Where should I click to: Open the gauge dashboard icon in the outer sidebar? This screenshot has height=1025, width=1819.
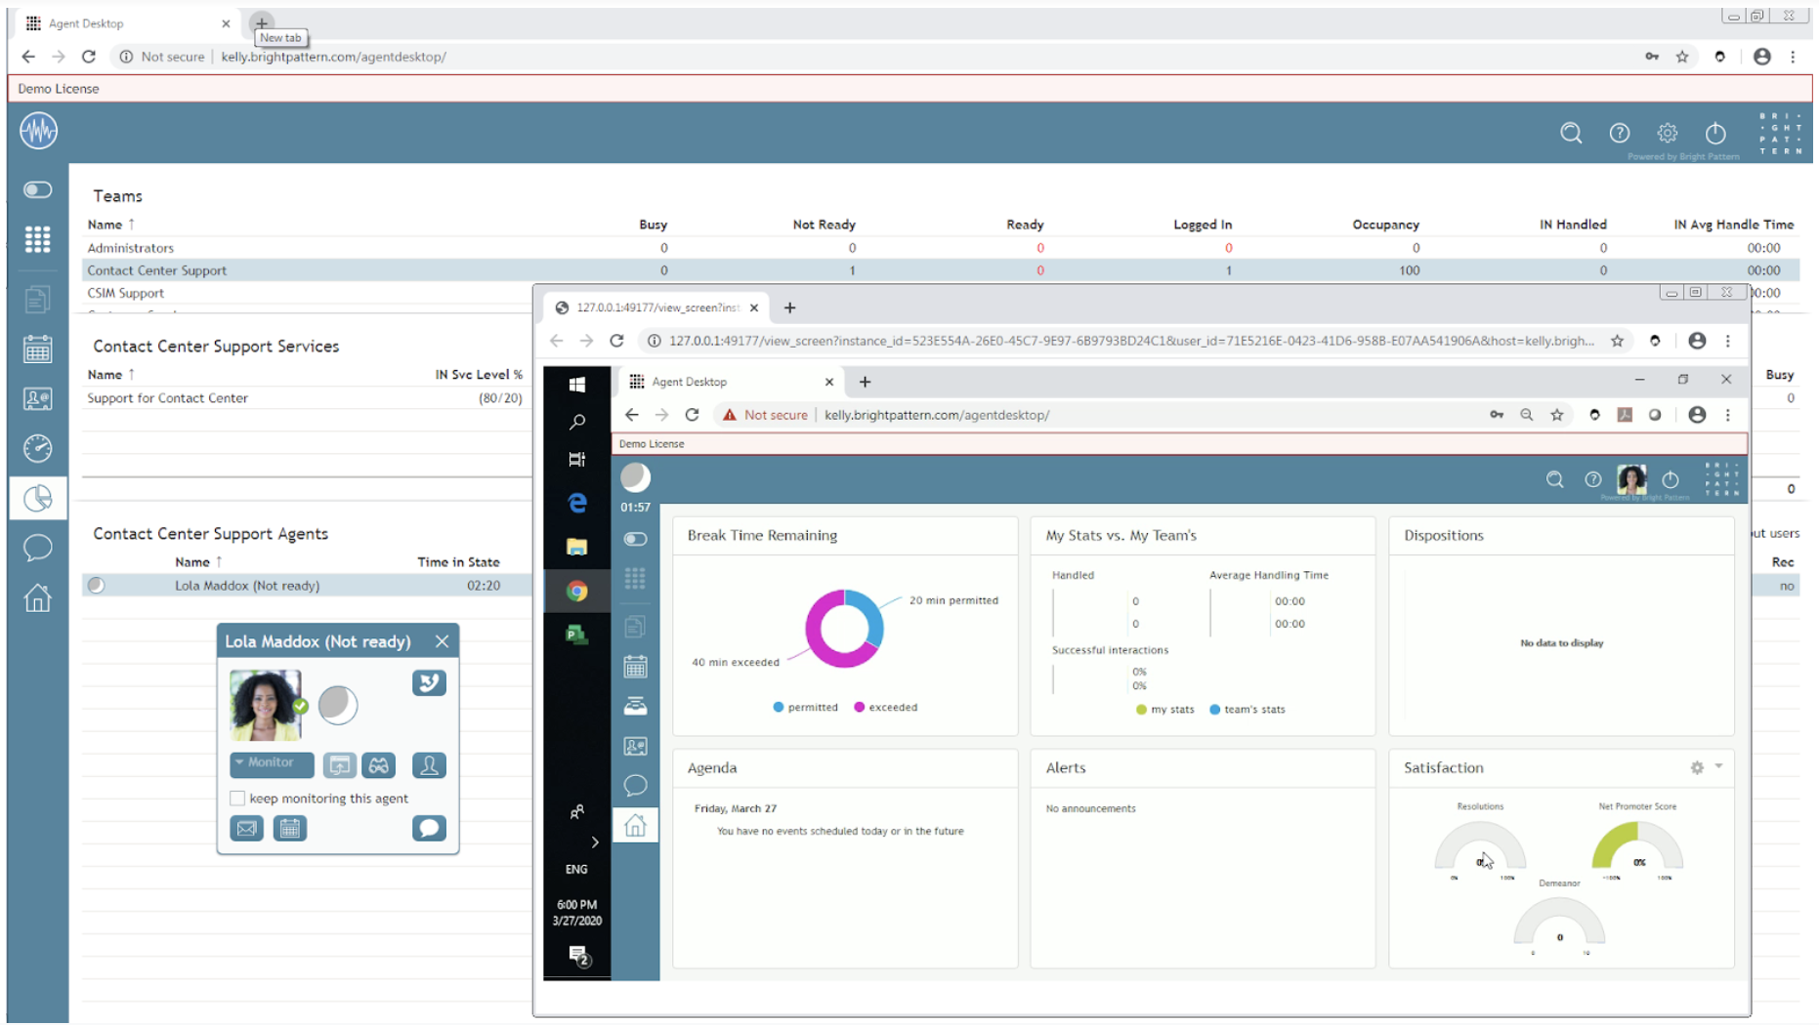tap(37, 448)
